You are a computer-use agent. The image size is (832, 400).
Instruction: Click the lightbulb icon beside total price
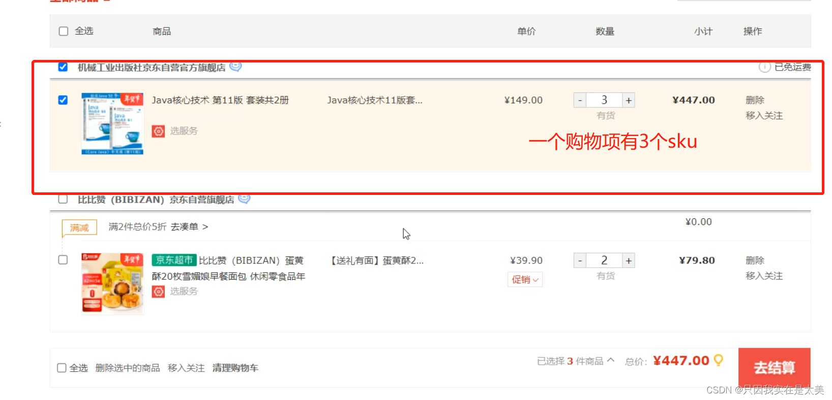[718, 360]
